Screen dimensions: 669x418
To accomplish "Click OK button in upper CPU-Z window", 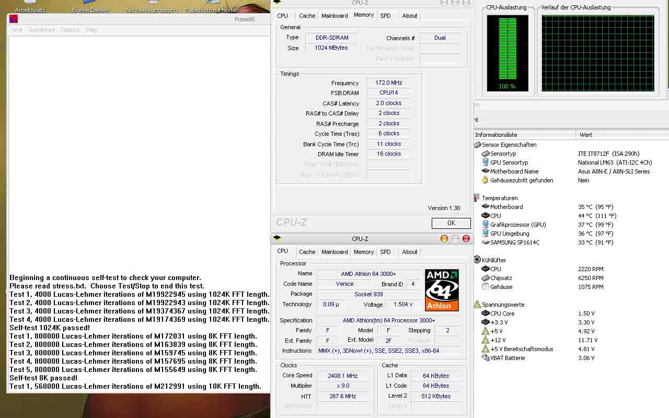I will pyautogui.click(x=451, y=223).
